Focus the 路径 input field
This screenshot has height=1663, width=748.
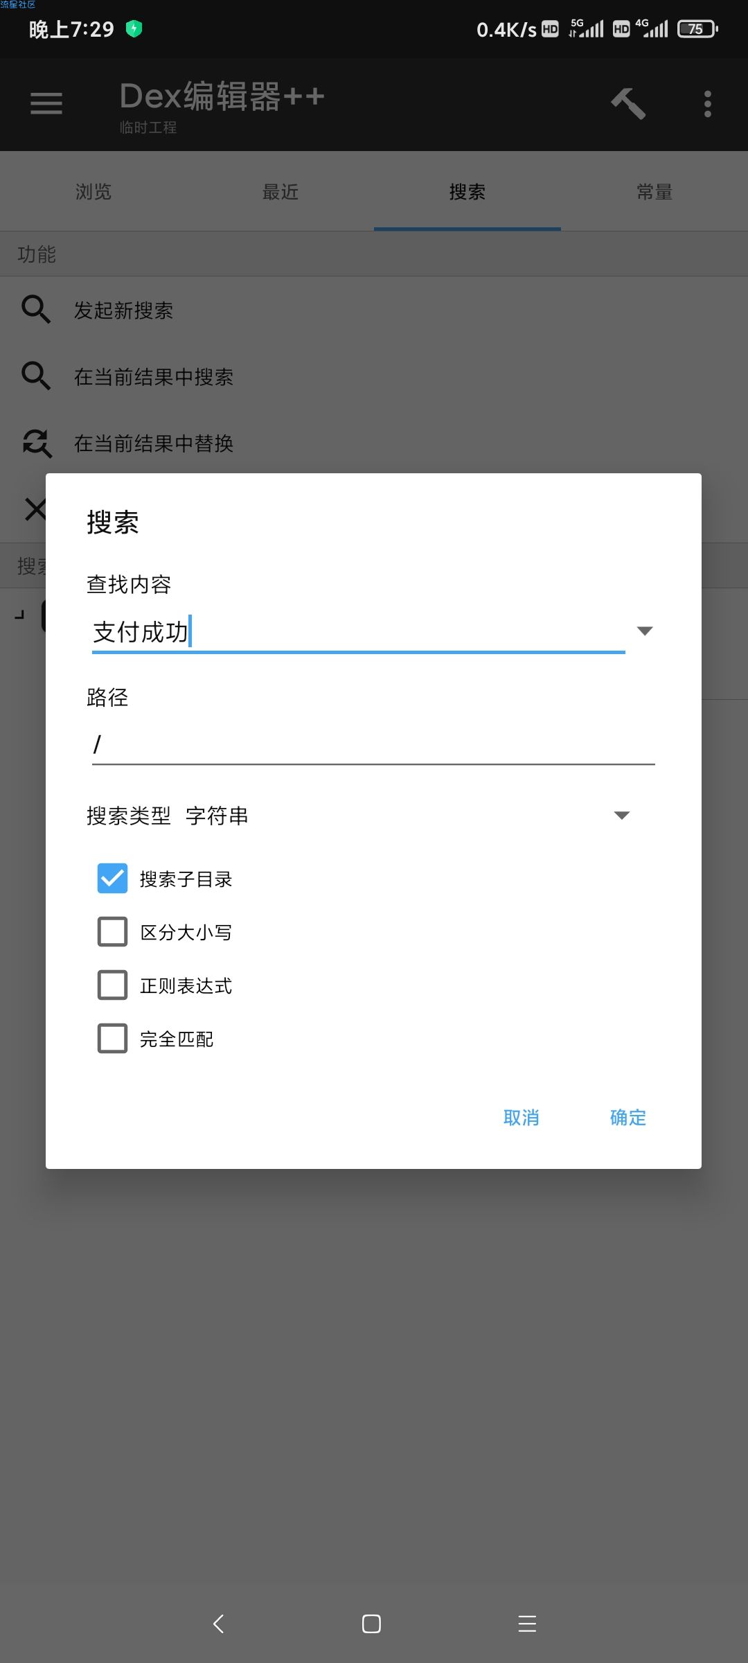click(373, 745)
